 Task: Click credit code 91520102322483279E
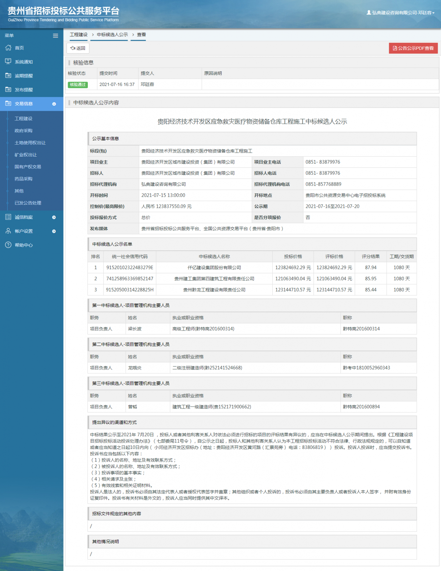[x=130, y=268]
